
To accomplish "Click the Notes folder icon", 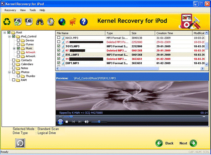I will 18,68.
